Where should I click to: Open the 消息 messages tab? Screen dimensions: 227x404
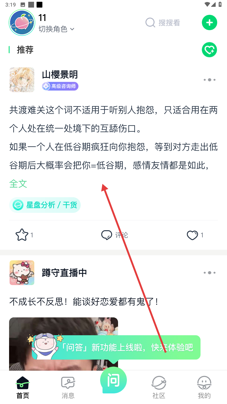[x=68, y=388]
